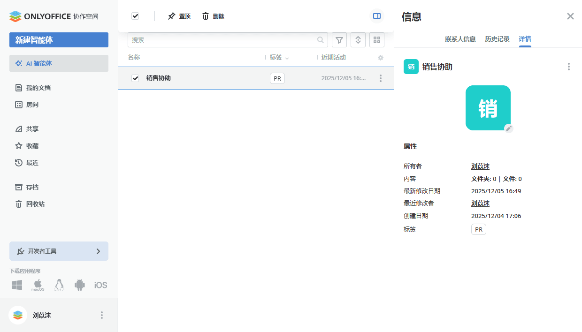Switch to the 联系人信息 tab
Image resolution: width=582 pixels, height=332 pixels.
click(x=460, y=39)
